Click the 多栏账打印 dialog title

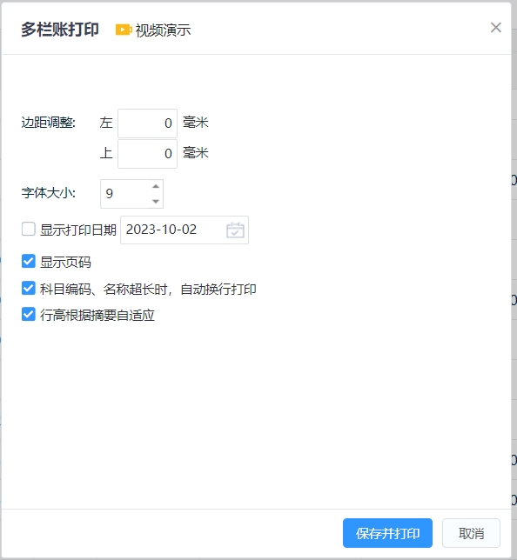click(x=60, y=30)
